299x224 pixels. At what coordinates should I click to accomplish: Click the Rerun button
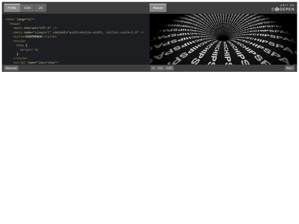point(290,68)
